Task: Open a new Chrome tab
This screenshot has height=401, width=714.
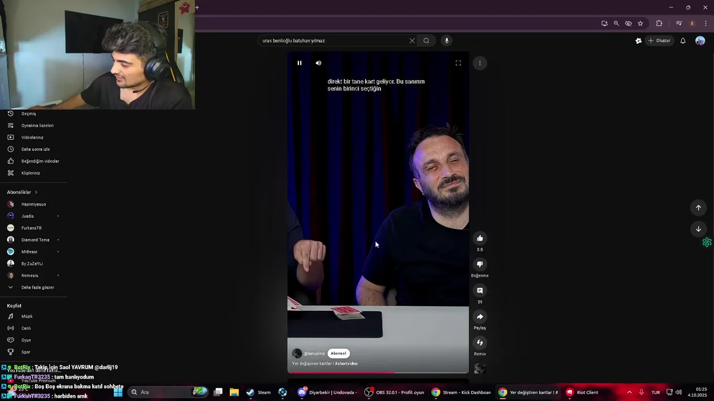Action: [x=197, y=8]
